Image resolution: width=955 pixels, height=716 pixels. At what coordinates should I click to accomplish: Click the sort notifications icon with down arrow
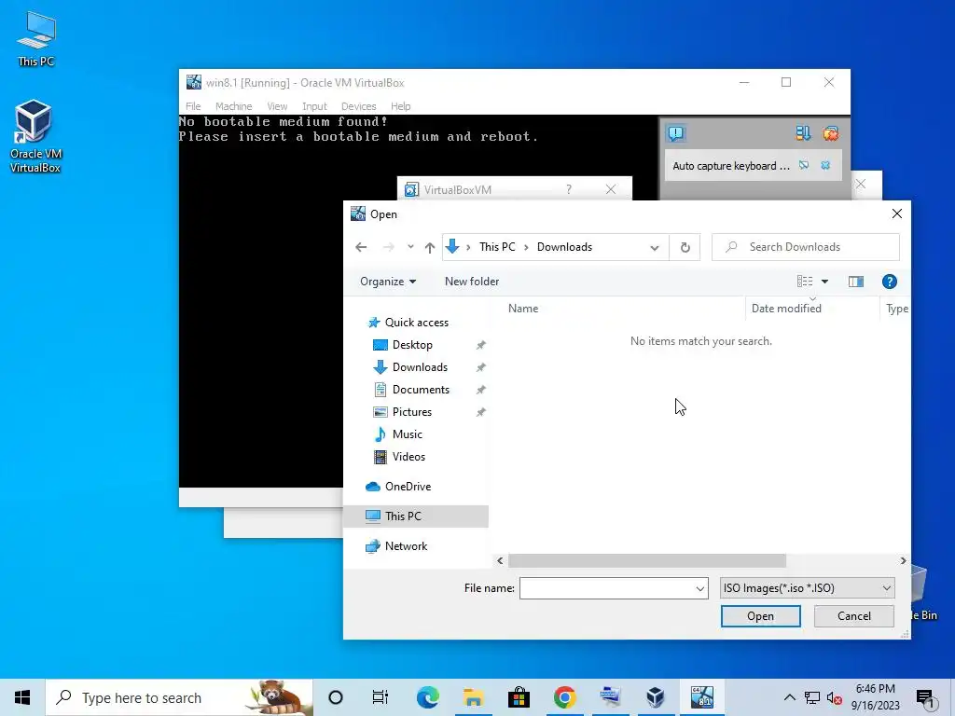[803, 133]
